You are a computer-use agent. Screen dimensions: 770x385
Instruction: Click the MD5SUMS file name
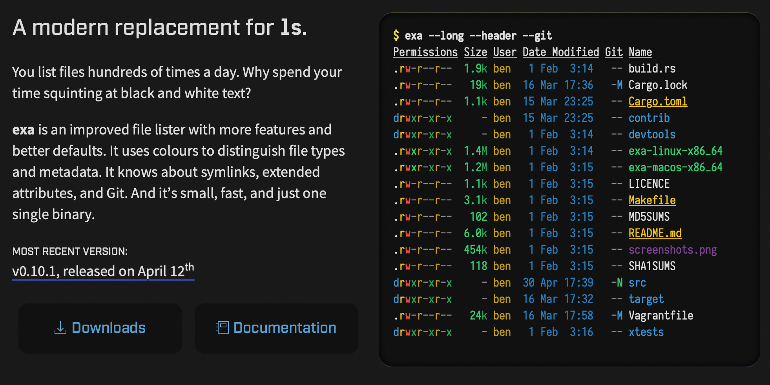pos(649,217)
